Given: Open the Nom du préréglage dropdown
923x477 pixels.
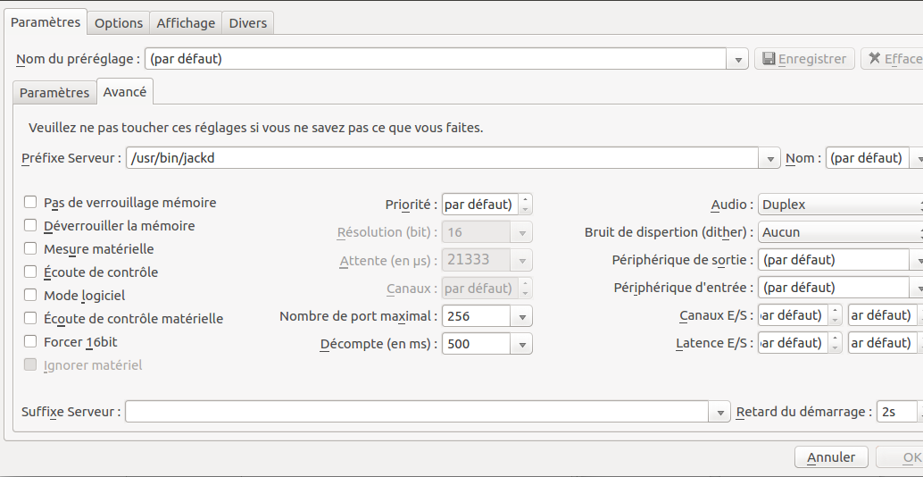Looking at the screenshot, I should point(738,60).
